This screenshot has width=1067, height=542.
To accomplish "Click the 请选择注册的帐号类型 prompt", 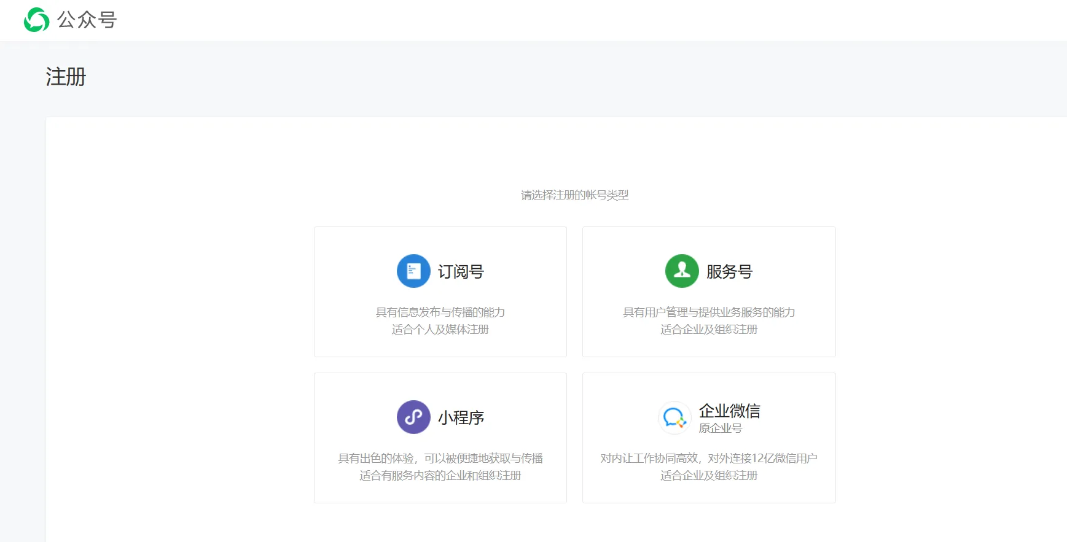I will 574,195.
